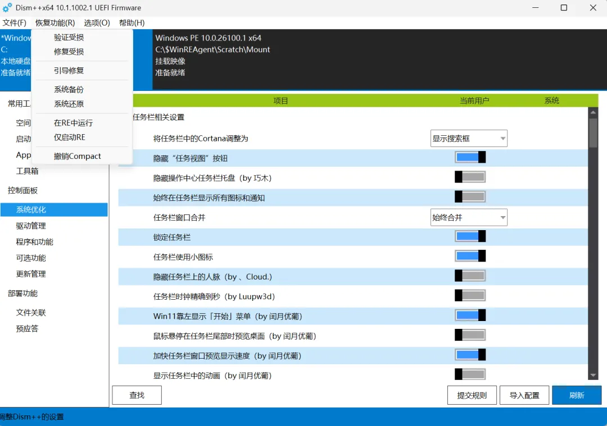607x426 pixels.
Task: Open the Cortana 显示搜索框 dropdown
Action: coord(469,139)
